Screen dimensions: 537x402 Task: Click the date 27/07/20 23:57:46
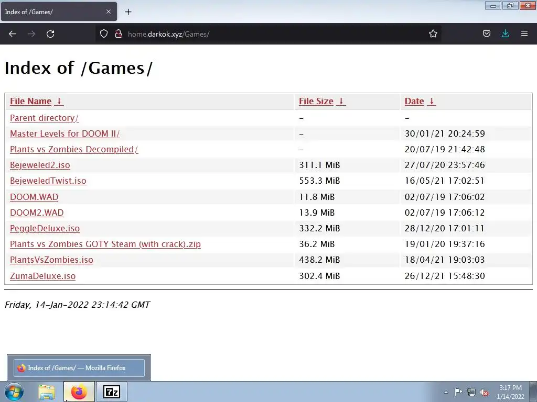(x=445, y=165)
